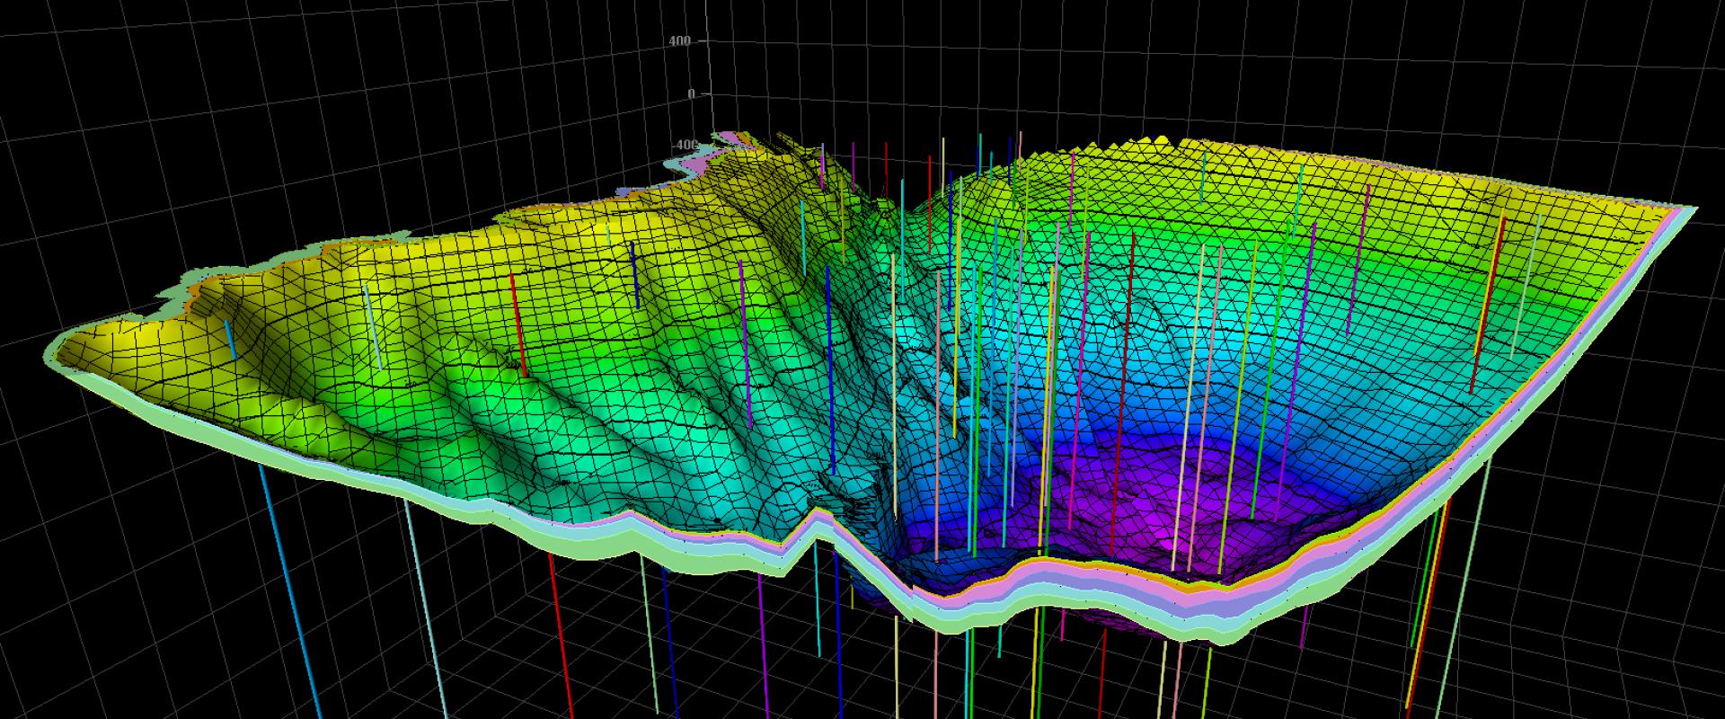Click the yellow high area at left surface tip
Image resolution: width=1725 pixels, height=719 pixels.
[x=99, y=342]
